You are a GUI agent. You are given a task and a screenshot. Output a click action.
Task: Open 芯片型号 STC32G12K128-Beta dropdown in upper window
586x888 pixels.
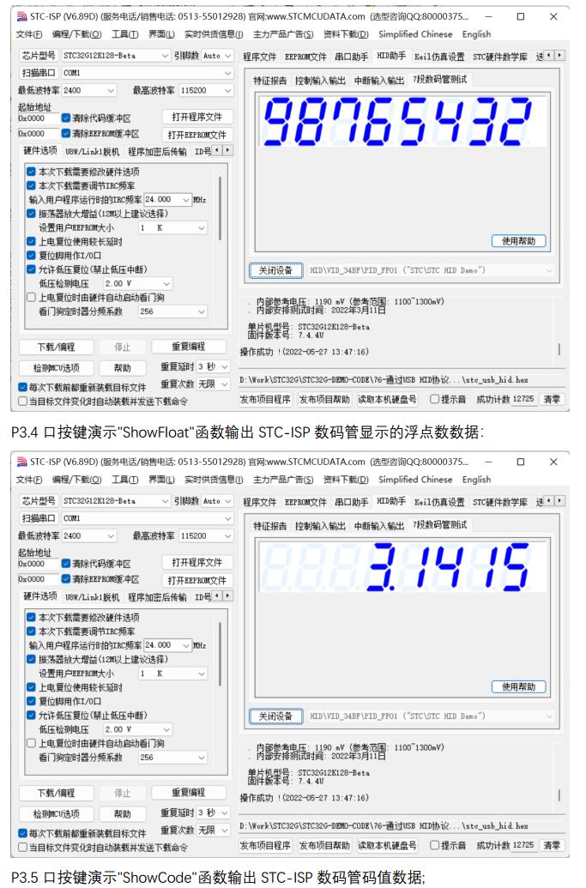coord(116,56)
